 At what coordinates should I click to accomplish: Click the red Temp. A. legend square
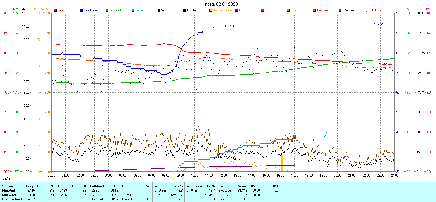(x=55, y=10)
